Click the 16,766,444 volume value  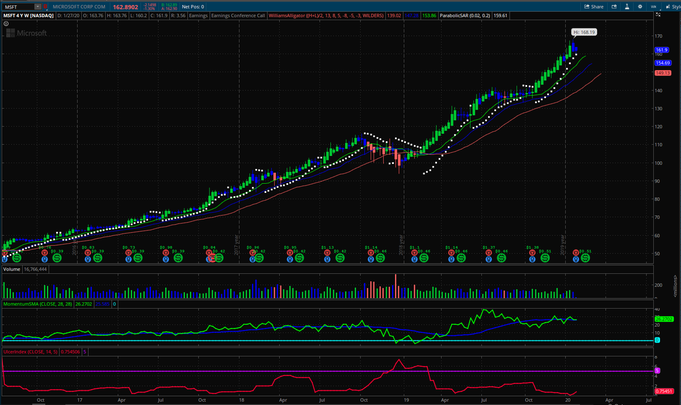click(x=36, y=269)
